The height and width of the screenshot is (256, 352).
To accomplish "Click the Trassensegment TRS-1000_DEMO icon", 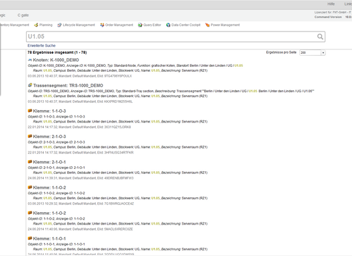I will point(30,85).
